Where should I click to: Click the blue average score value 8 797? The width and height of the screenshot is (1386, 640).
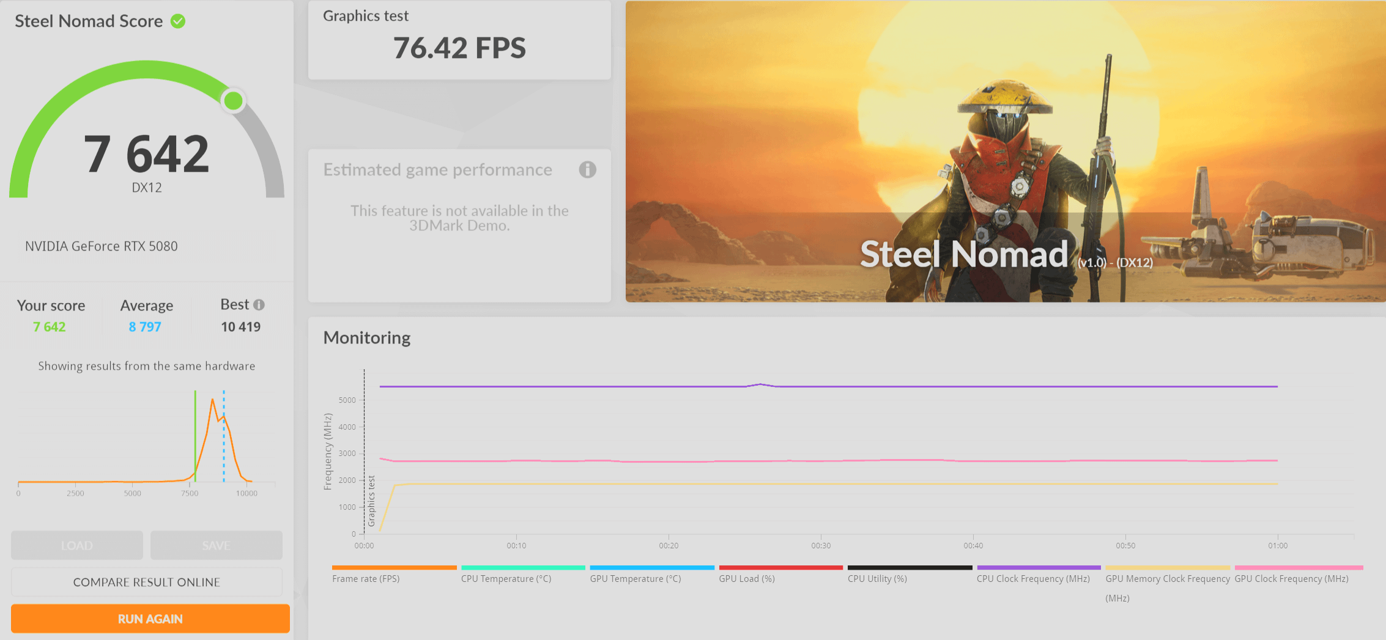click(x=145, y=327)
